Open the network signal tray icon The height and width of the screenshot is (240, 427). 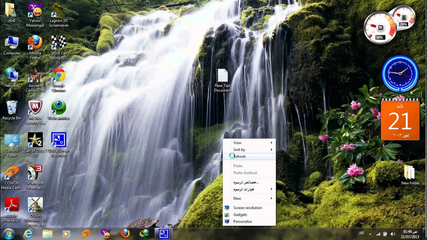click(x=378, y=234)
